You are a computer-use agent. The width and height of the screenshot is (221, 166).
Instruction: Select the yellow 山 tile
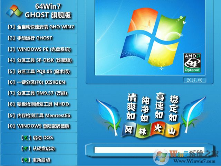(x=171, y=130)
